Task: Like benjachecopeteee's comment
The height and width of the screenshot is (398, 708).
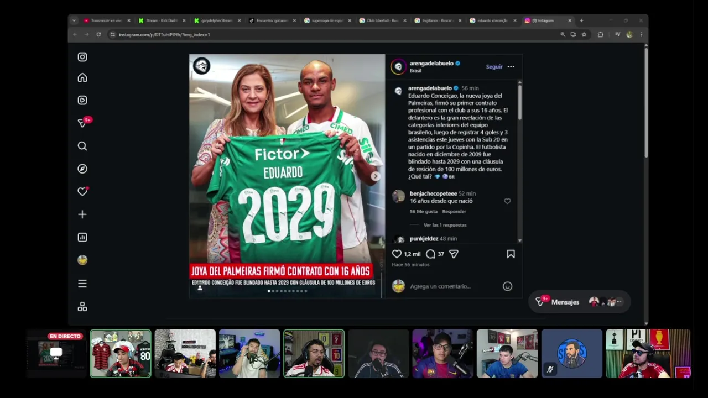Action: 507,201
